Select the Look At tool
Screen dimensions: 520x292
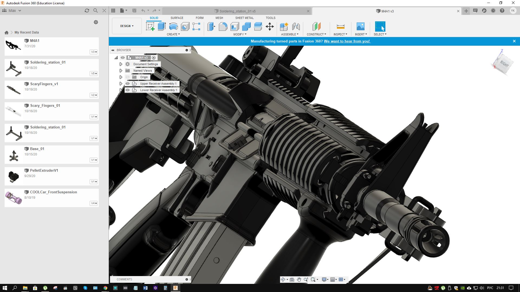[292, 280]
